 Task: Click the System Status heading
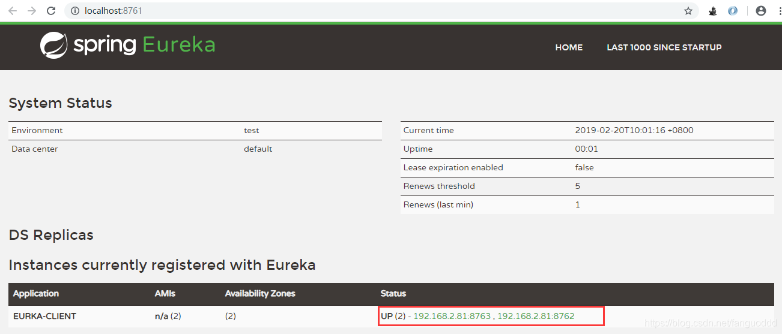[x=61, y=103]
